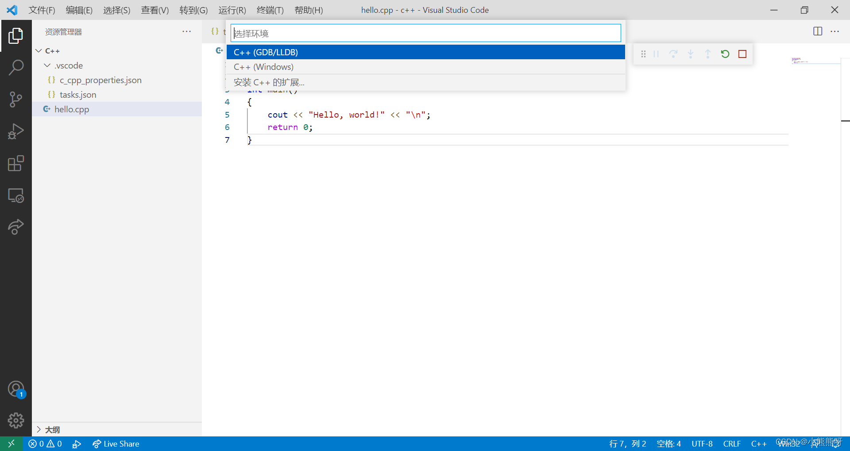850x451 pixels.
Task: Open the 运行(R) menu
Action: click(x=232, y=10)
